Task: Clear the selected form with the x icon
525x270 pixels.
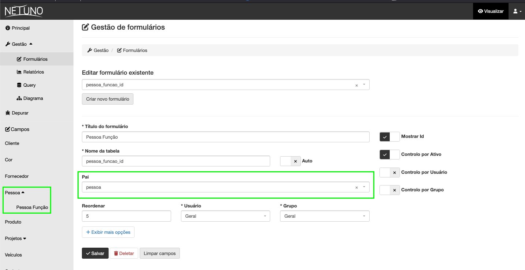Action: pyautogui.click(x=356, y=85)
